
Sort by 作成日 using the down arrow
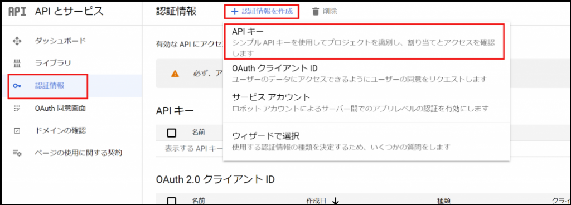335,201
